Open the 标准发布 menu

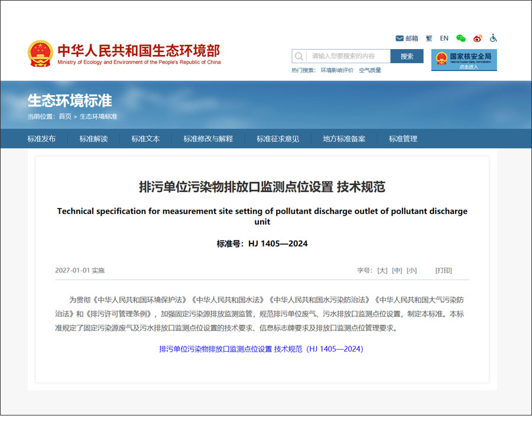(41, 139)
